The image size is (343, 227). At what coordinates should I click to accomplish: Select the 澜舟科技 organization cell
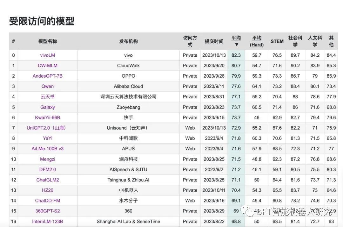(128, 159)
